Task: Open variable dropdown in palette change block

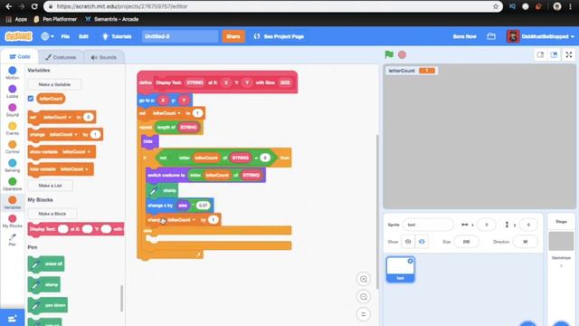Action: [64, 135]
